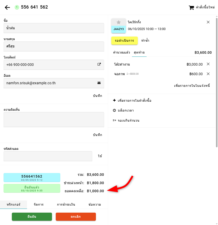The image size is (218, 225).
Task: Switch to the คำนวณแล้ว tab
Action: [x=121, y=52]
